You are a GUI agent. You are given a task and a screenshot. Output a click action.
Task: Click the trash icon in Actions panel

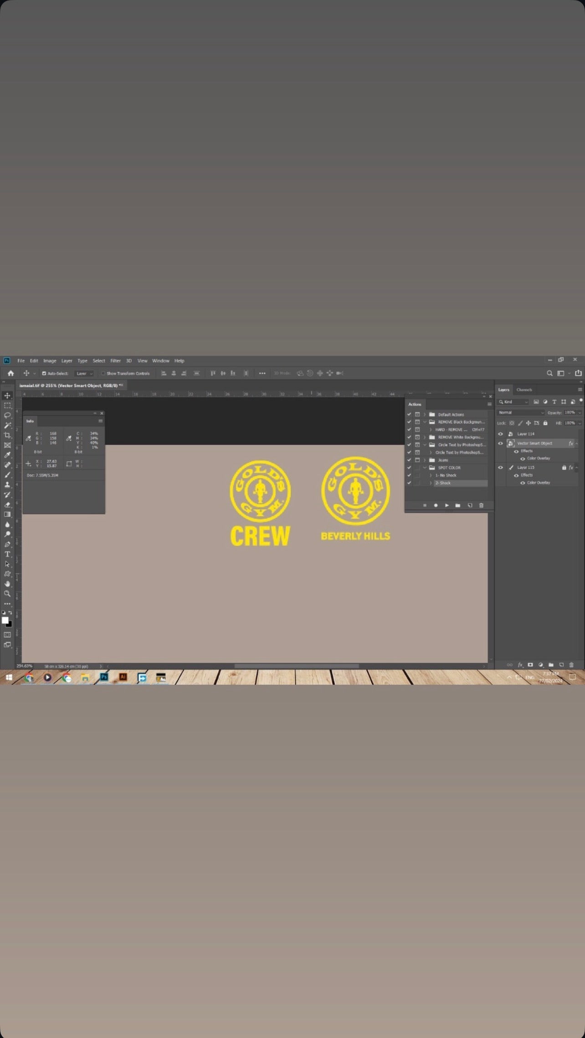tap(481, 505)
